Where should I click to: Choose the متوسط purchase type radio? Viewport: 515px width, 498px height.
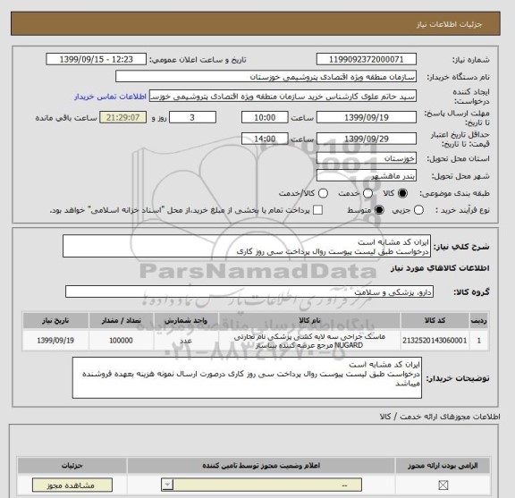coord(379,210)
